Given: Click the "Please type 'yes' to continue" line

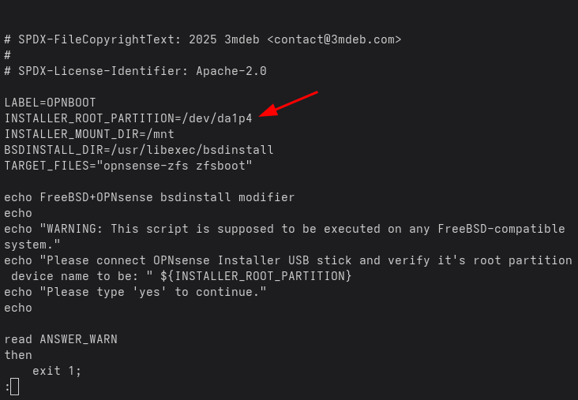Looking at the screenshot, I should click(135, 292).
